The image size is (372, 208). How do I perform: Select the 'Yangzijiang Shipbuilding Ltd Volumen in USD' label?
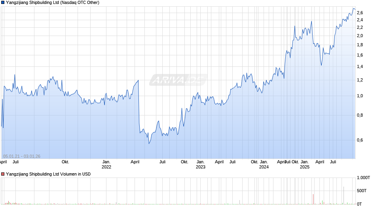pyautogui.click(x=48, y=174)
